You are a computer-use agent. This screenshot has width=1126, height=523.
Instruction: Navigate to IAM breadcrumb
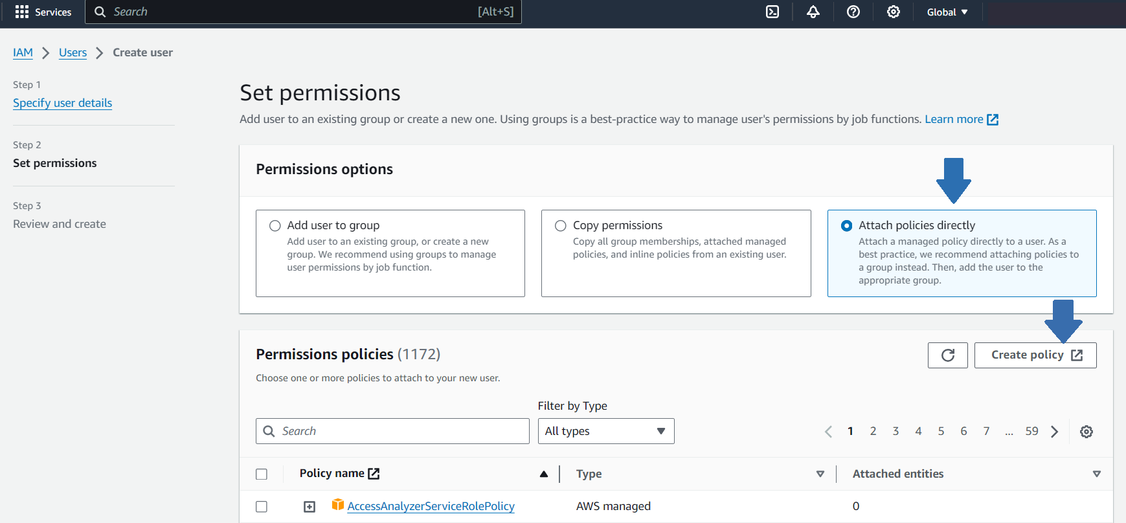[23, 52]
